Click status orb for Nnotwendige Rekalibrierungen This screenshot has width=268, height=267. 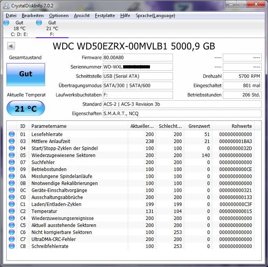click(12, 183)
